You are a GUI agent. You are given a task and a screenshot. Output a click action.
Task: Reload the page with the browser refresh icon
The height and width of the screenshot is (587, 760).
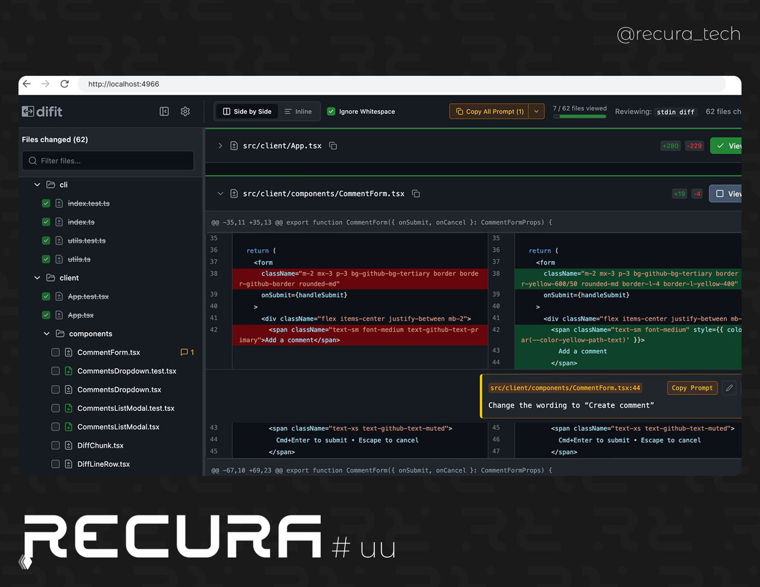(65, 84)
